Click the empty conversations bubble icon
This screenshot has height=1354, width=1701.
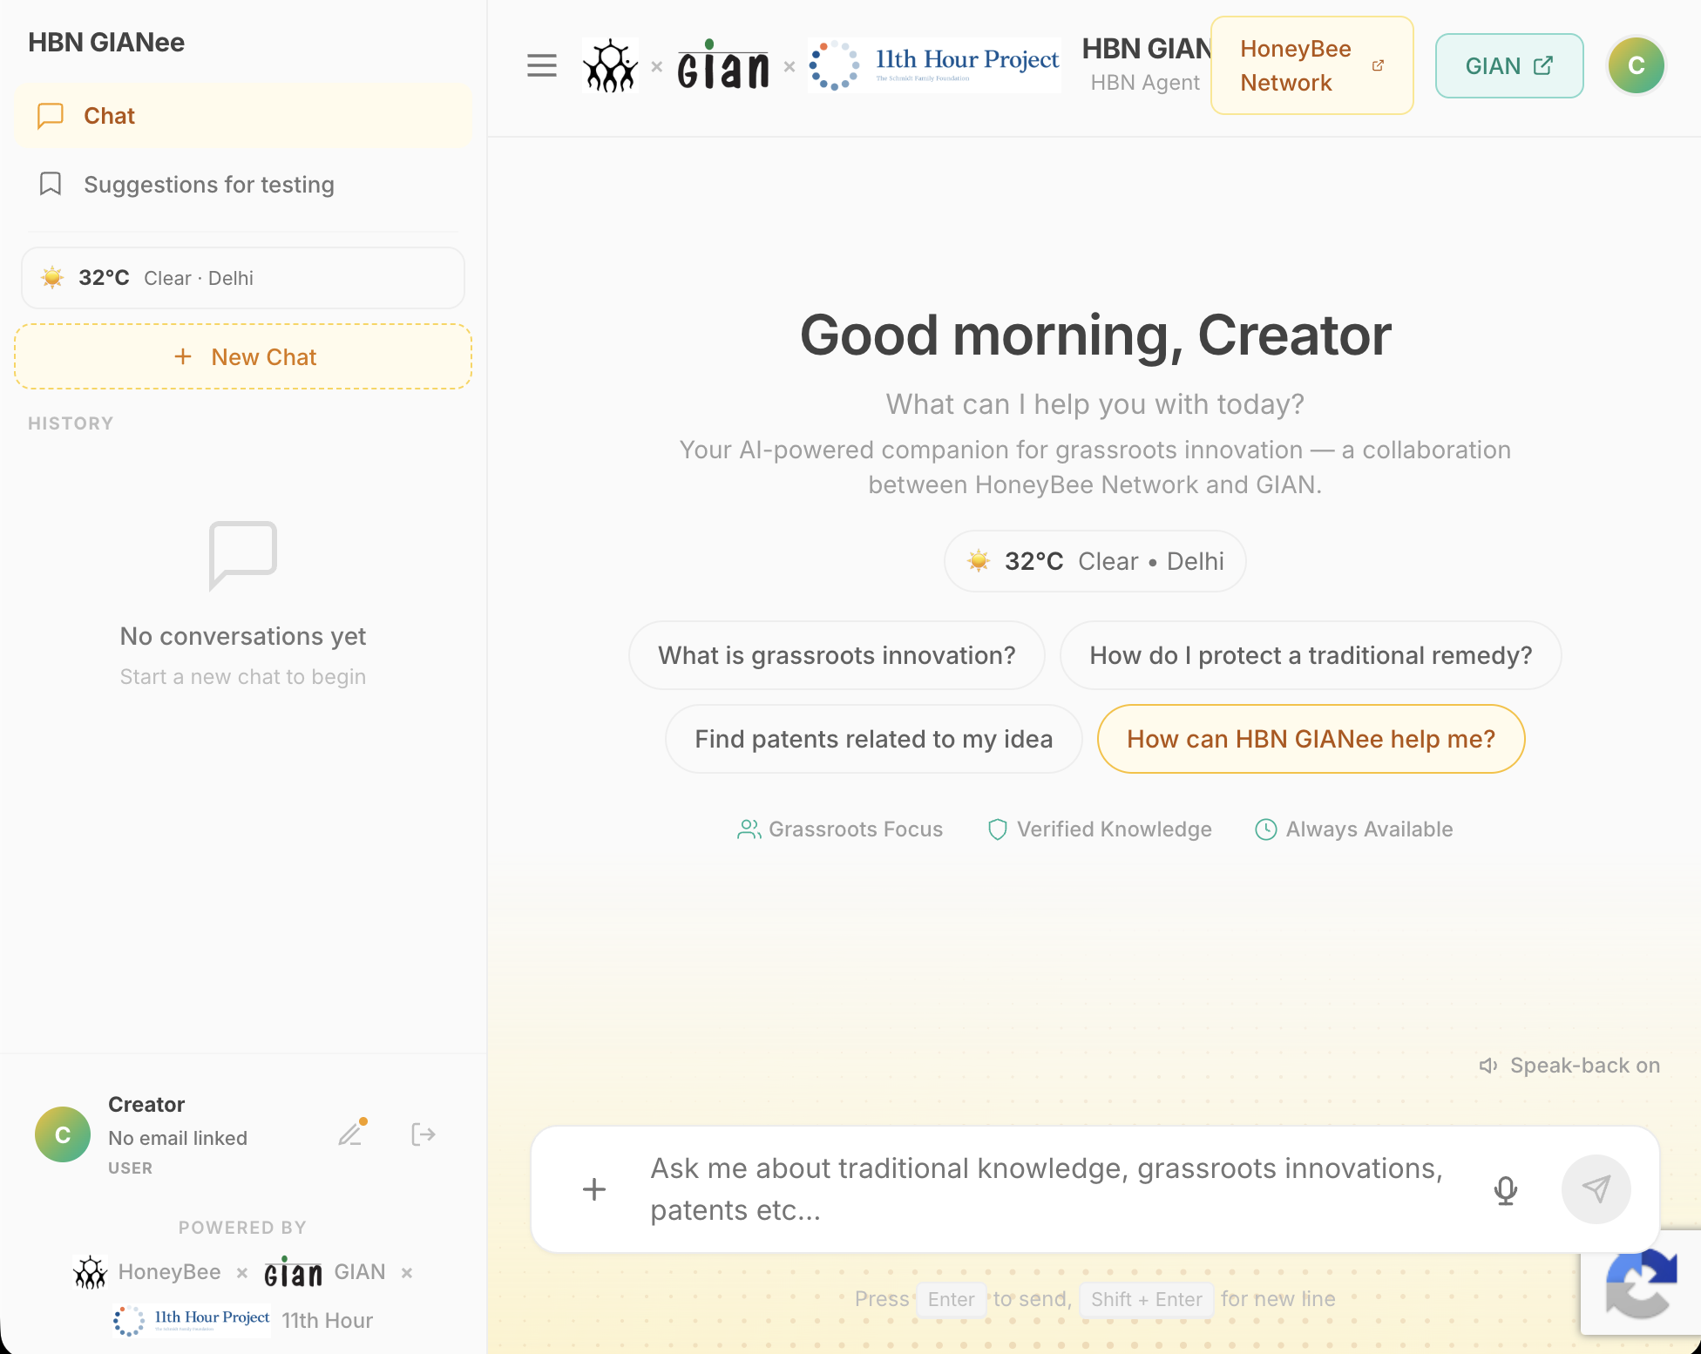click(x=242, y=555)
